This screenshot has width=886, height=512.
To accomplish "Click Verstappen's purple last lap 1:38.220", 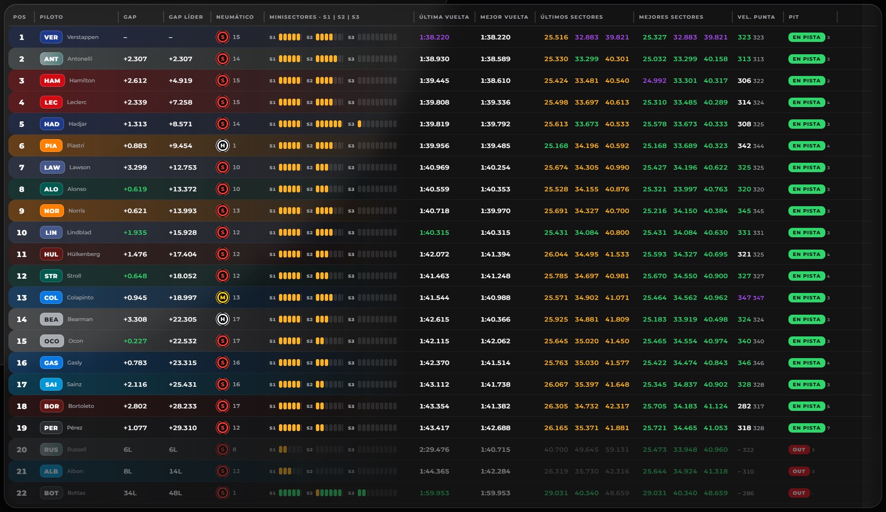I will [434, 37].
